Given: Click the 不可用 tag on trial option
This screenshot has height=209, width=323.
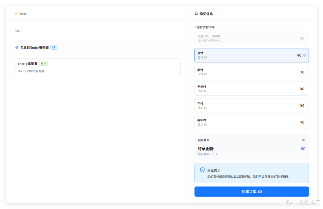Looking at the screenshot, I should pyautogui.click(x=216, y=36).
